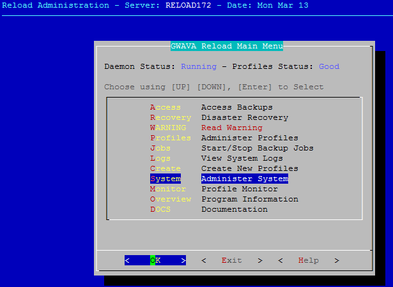393x287 pixels.
Task: Click 'Documentation' description text
Action: (235, 209)
